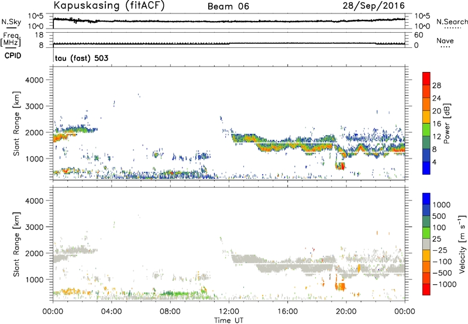468x324 pixels.
Task: Click the orange velocity patch near 20:00 in the velocity panel
Action: 340,287
